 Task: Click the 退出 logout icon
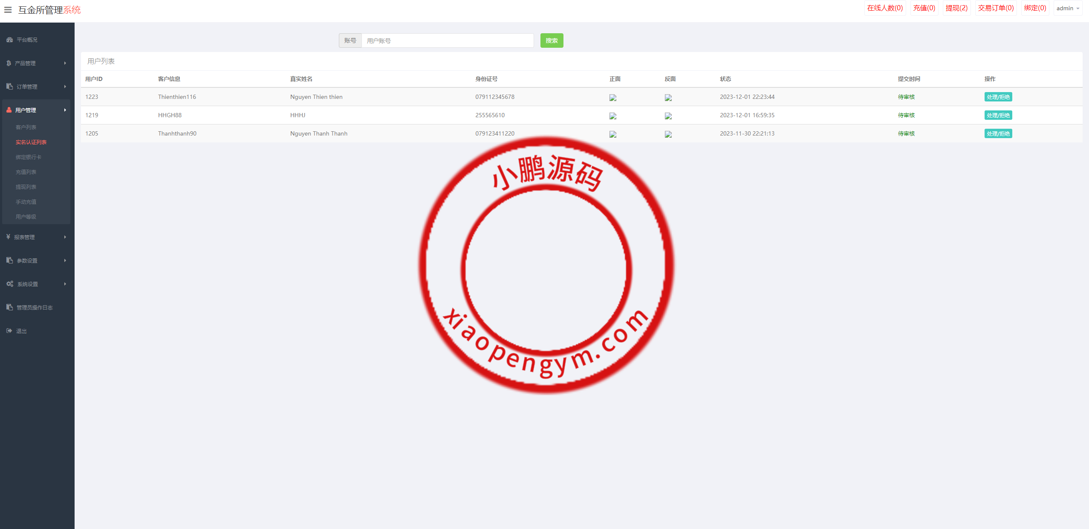point(9,331)
